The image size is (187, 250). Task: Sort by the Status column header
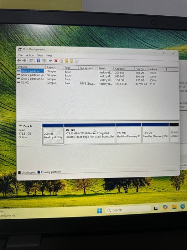[105, 68]
